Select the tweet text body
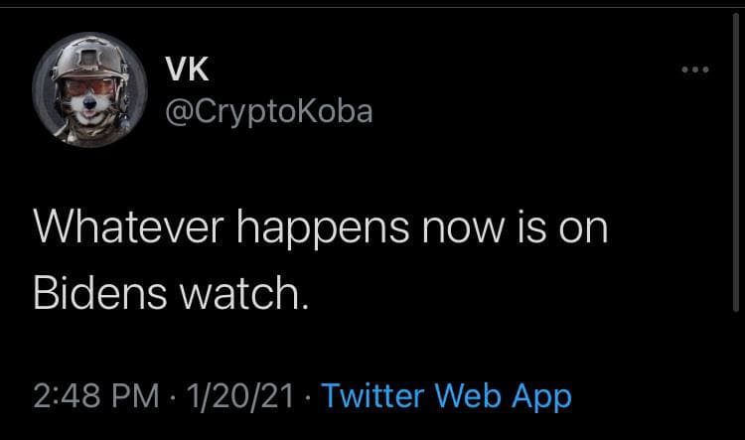The height and width of the screenshot is (440, 745). [x=318, y=257]
